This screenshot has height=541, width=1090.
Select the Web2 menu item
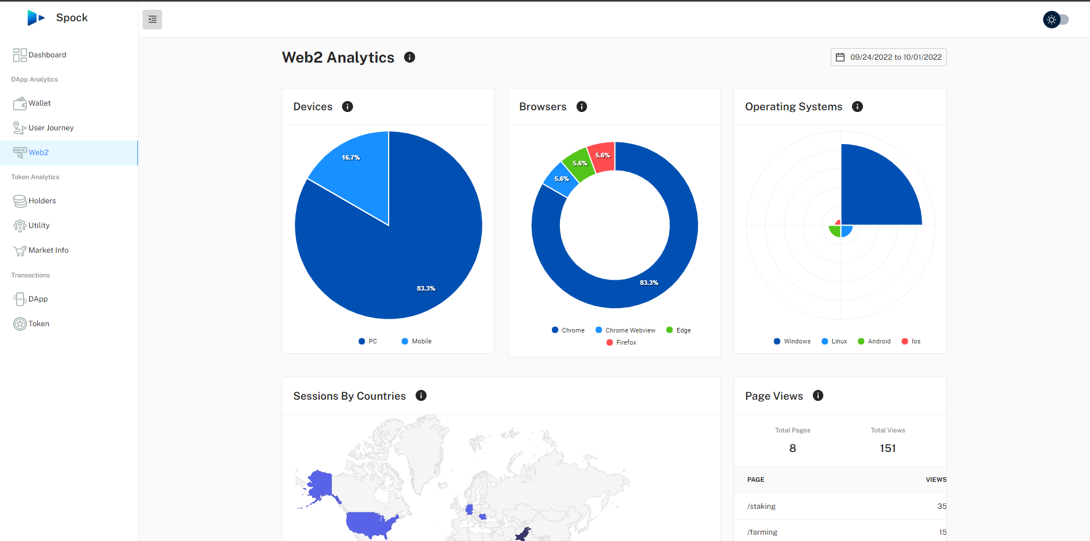[69, 153]
